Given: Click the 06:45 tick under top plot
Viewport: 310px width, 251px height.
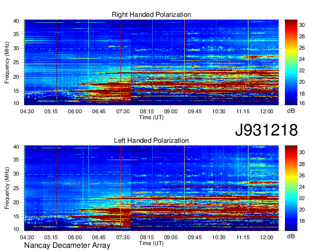Looking at the screenshot, I should tap(99, 111).
